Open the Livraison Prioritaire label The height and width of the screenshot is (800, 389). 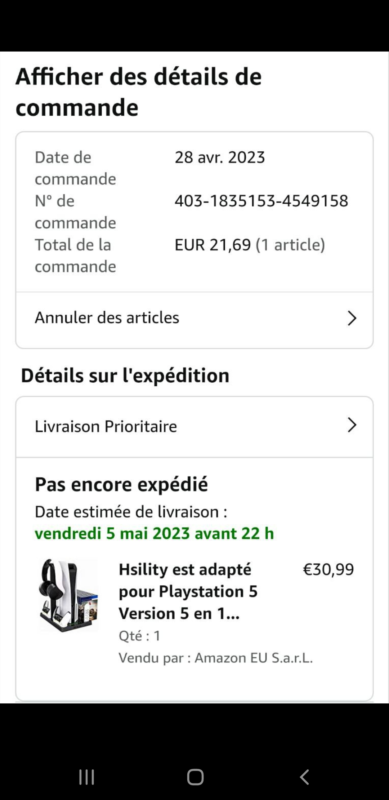tap(106, 426)
